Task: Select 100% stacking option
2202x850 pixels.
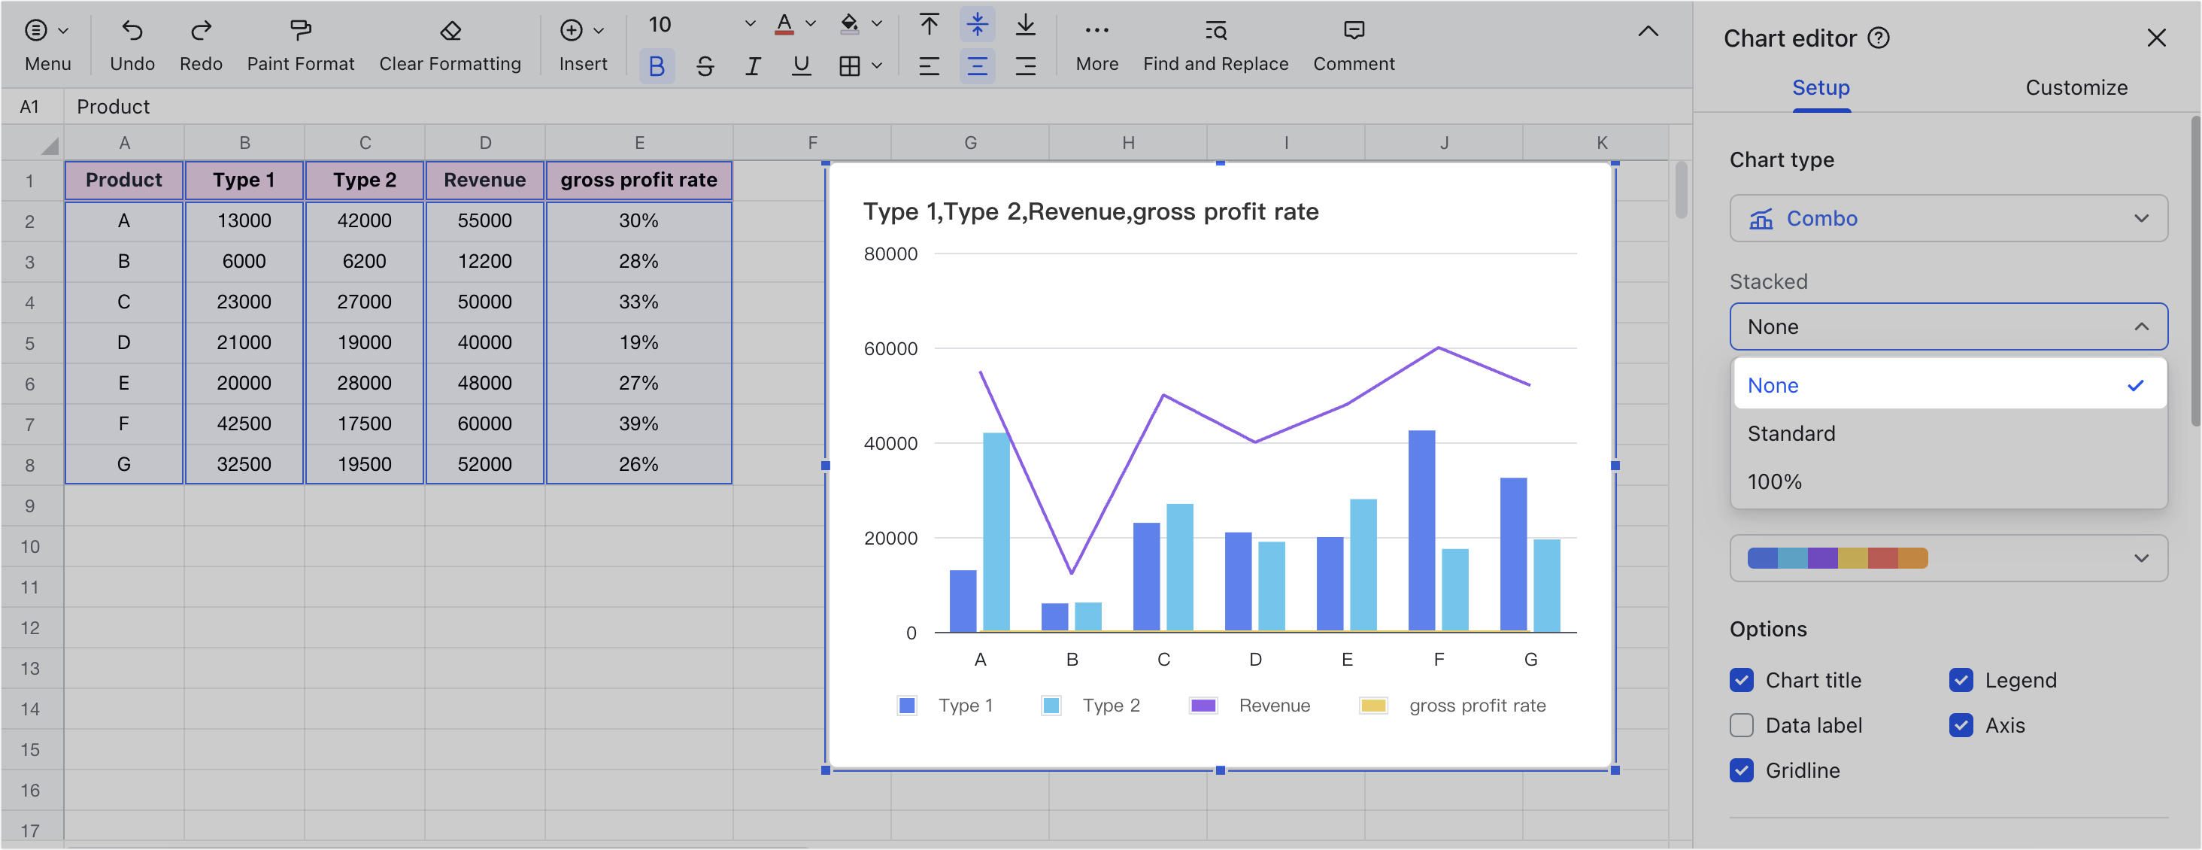Action: pyautogui.click(x=1949, y=481)
